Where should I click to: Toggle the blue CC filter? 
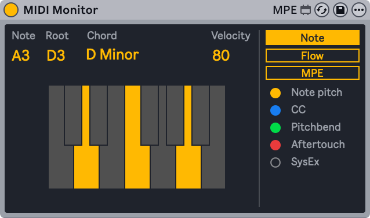point(275,110)
